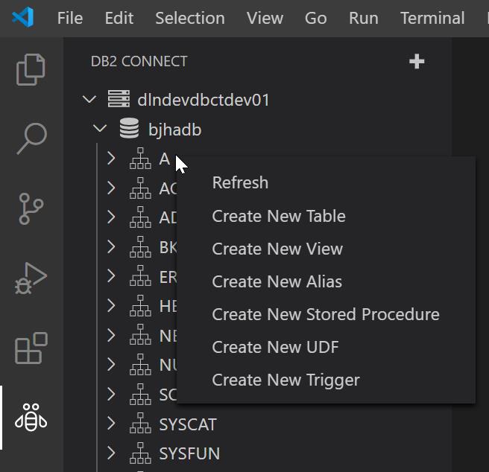
Task: Open the Edit menu
Action: pyautogui.click(x=119, y=18)
